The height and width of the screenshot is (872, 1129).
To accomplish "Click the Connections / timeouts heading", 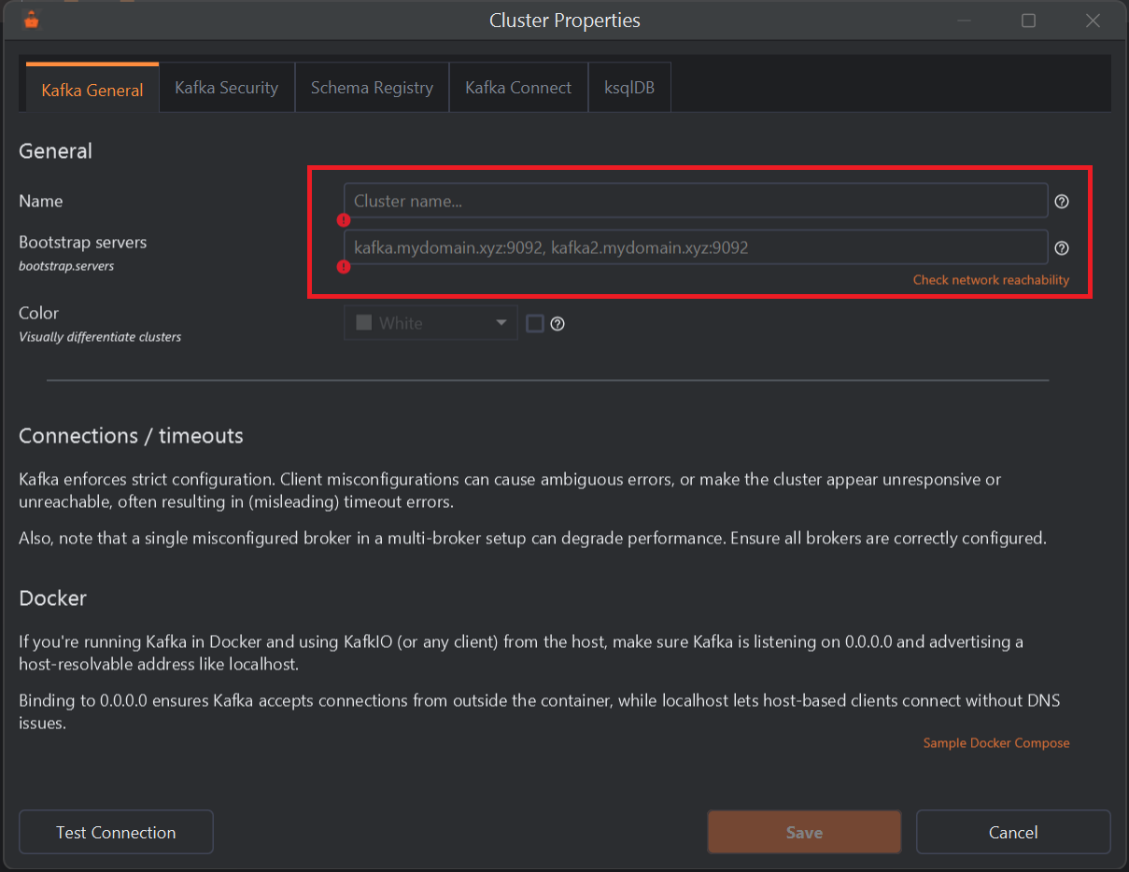I will pos(131,436).
